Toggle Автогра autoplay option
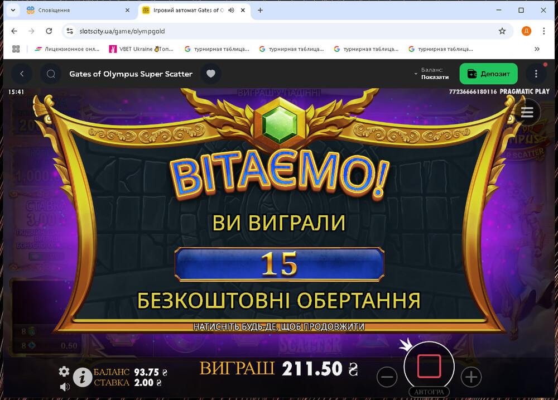The image size is (558, 400). click(429, 392)
